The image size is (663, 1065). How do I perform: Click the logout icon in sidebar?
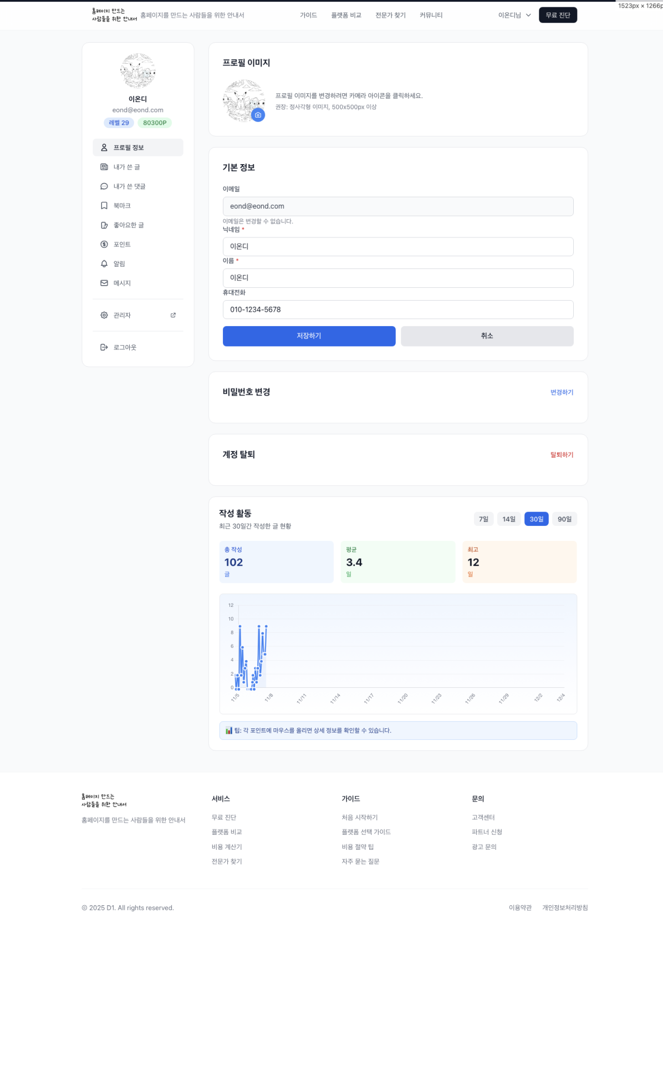click(x=104, y=347)
